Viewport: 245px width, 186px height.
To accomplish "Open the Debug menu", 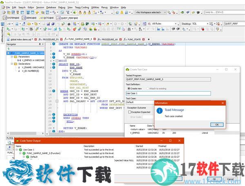I will tap(62, 7).
